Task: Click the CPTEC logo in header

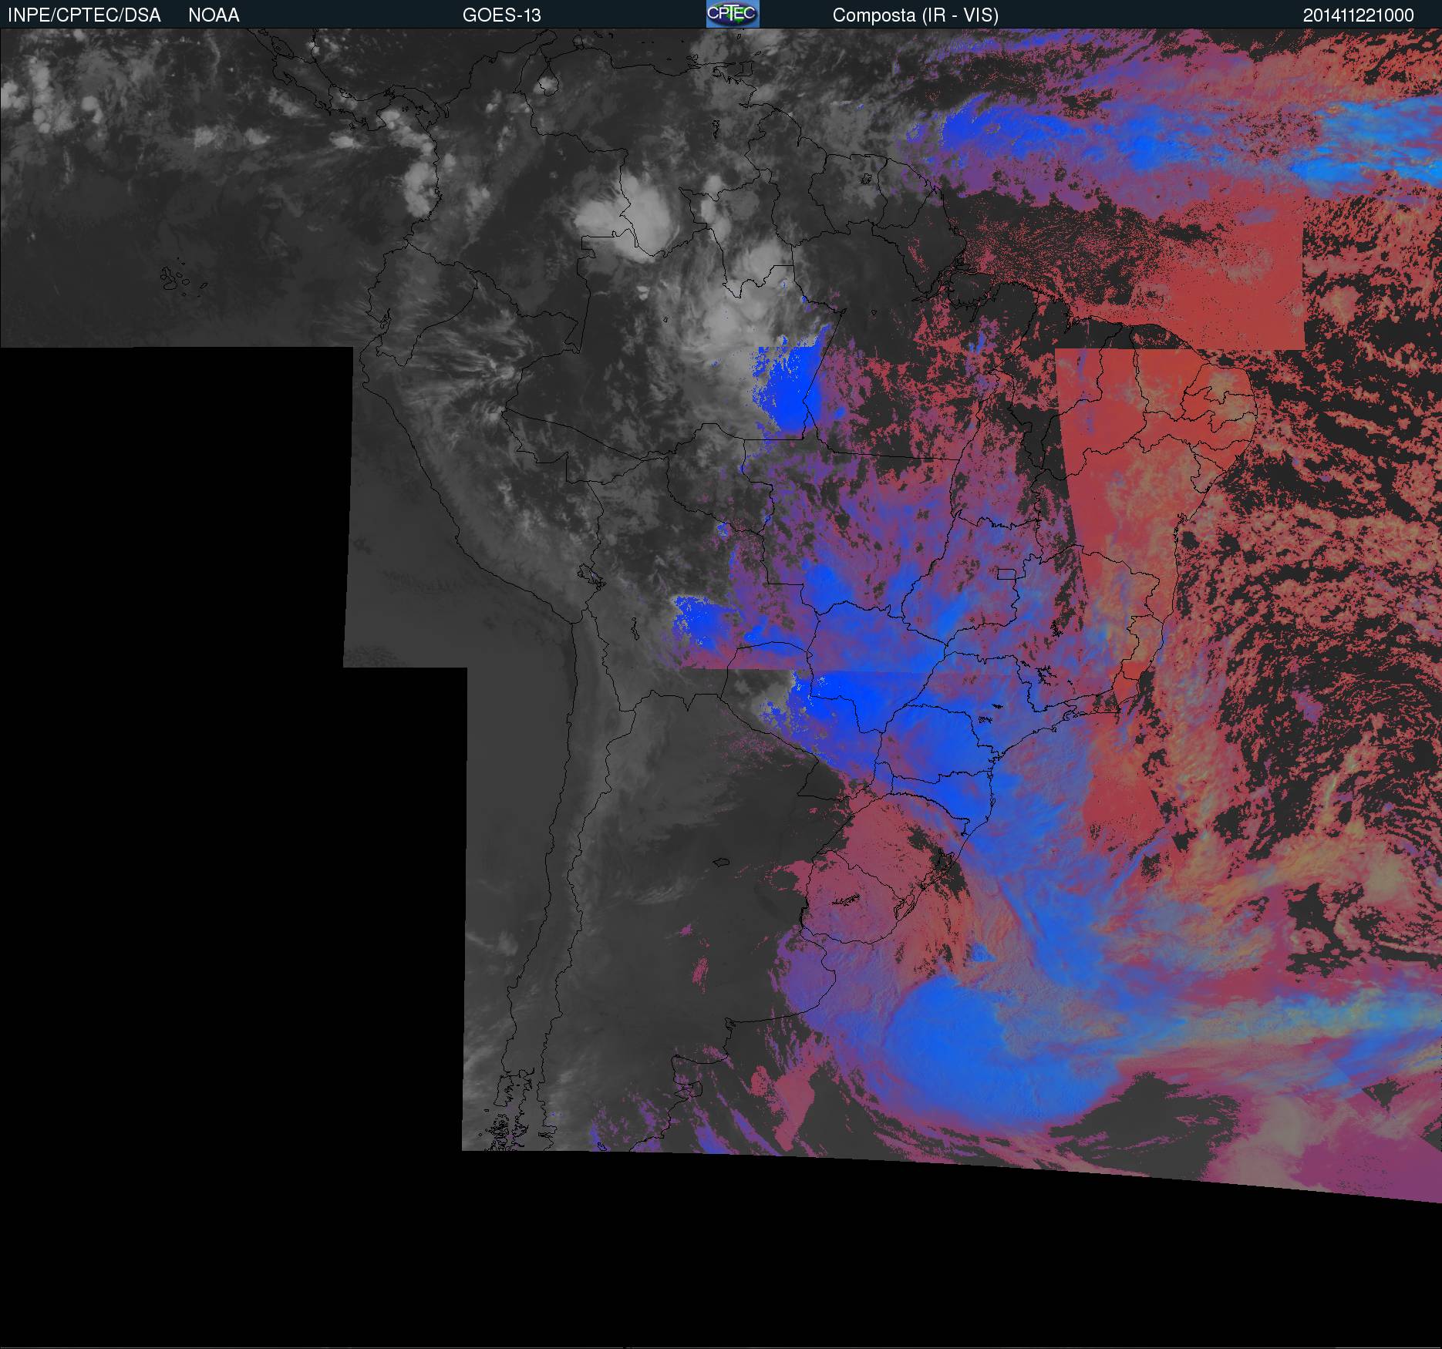Action: tap(733, 14)
